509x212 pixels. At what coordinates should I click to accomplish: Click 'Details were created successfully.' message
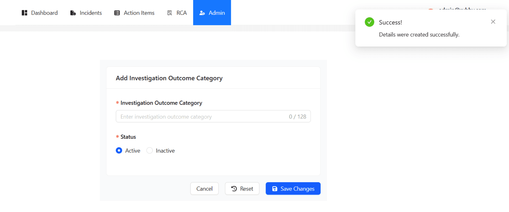tap(419, 35)
